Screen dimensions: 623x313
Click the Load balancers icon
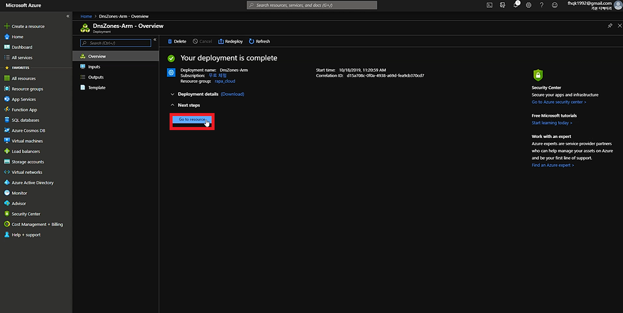tap(7, 151)
